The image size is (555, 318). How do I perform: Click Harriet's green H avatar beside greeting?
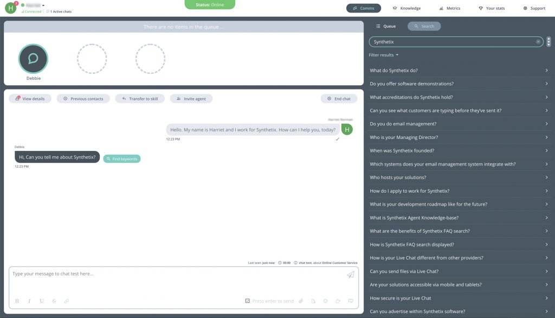pyautogui.click(x=347, y=130)
